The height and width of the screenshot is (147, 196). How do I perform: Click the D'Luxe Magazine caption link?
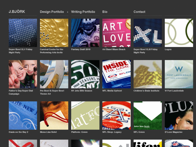click(174, 132)
